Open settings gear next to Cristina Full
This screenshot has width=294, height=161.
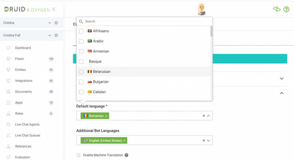click(x=56, y=35)
